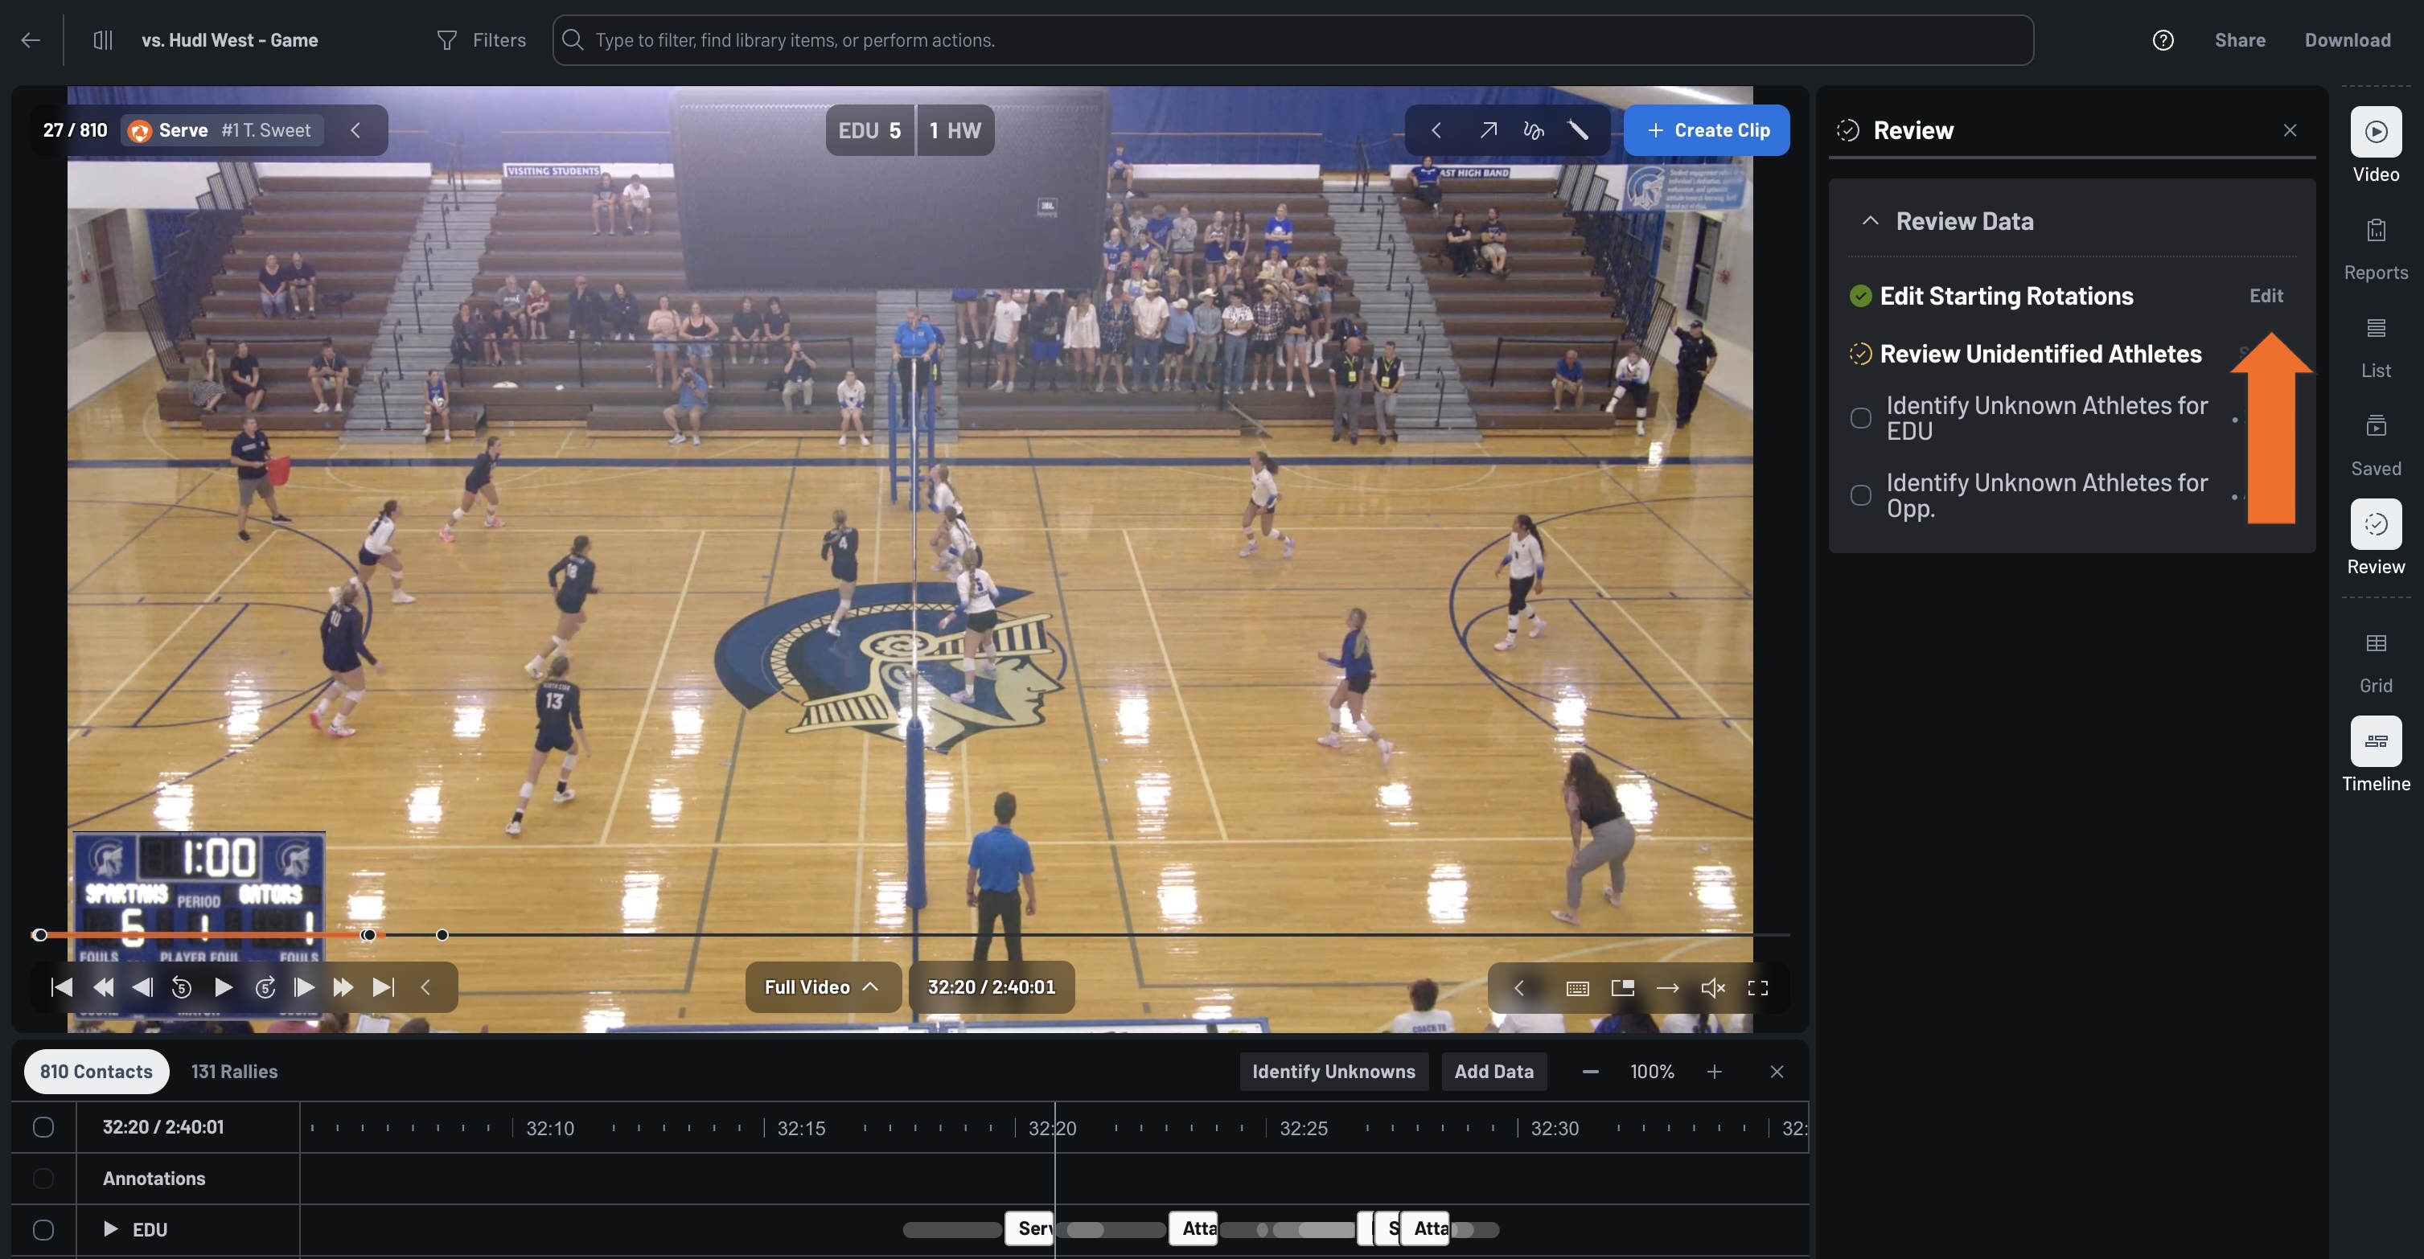Expand the EDU timeline row
2424x1259 pixels.
[x=110, y=1229]
